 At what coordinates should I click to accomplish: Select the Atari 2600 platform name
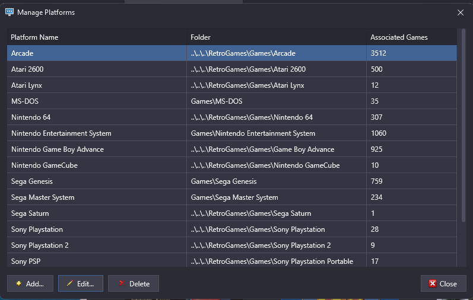pyautogui.click(x=27, y=69)
